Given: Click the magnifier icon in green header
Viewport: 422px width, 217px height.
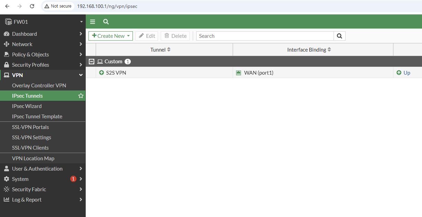Looking at the screenshot, I should click(106, 22).
